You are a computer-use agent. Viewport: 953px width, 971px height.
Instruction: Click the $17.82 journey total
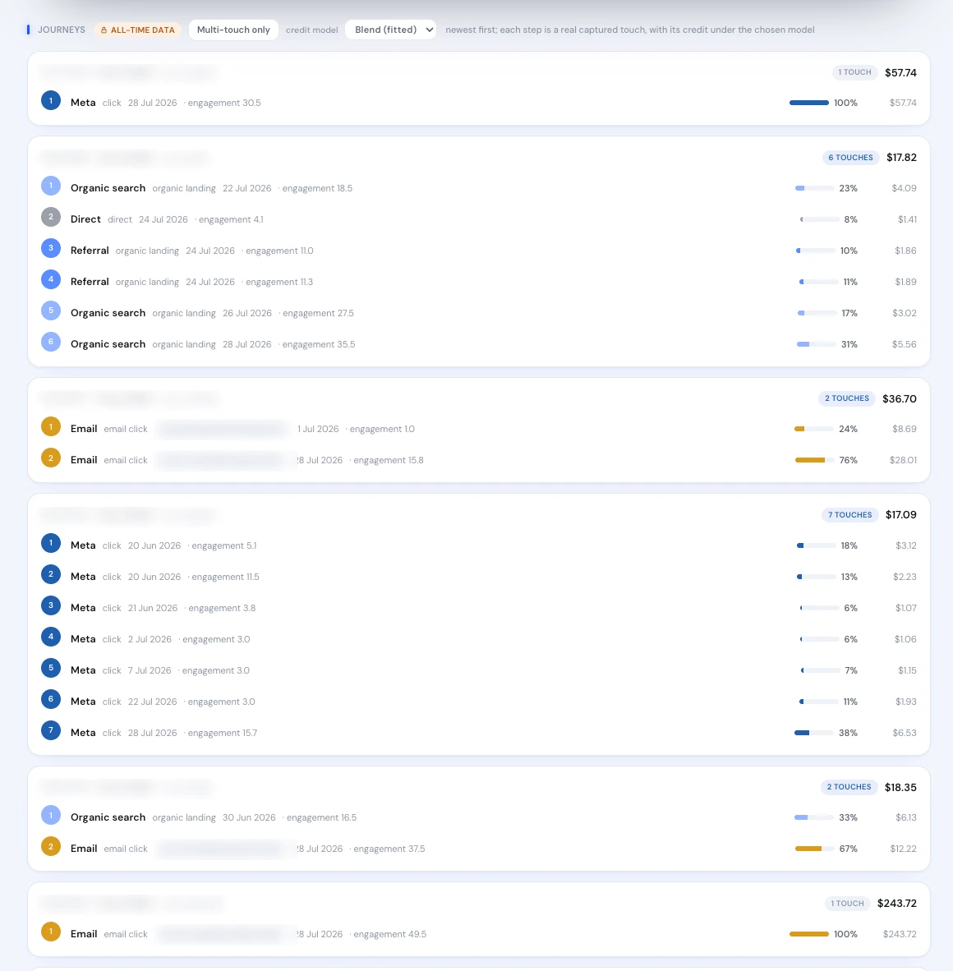pyautogui.click(x=901, y=157)
